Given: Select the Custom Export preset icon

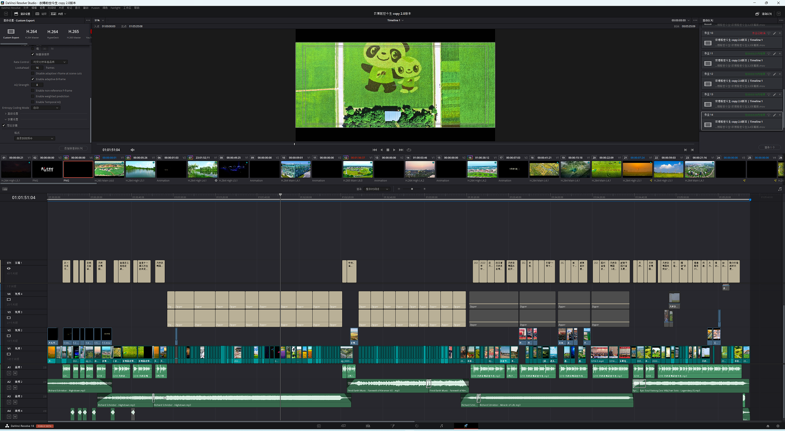Looking at the screenshot, I should (x=11, y=31).
